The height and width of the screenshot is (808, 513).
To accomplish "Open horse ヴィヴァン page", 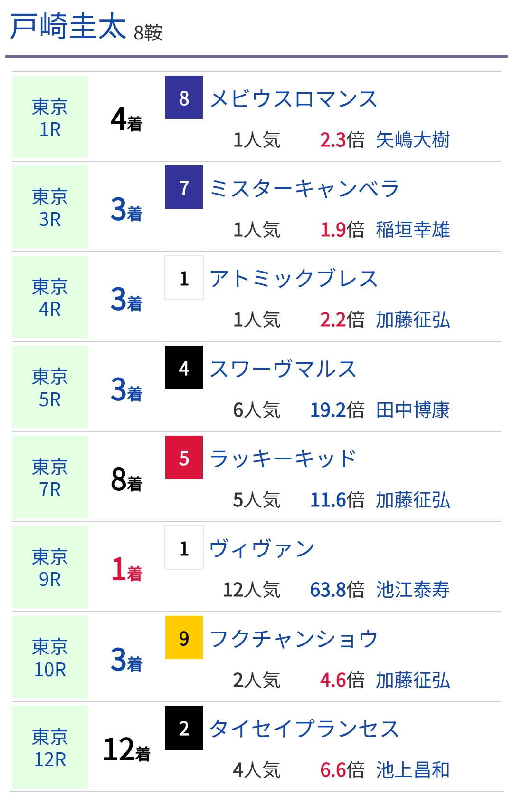I will point(262,549).
